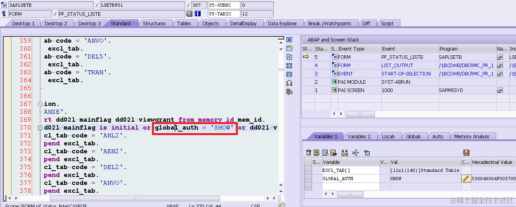
Task: Switch to the Locals tab
Action: point(388,136)
